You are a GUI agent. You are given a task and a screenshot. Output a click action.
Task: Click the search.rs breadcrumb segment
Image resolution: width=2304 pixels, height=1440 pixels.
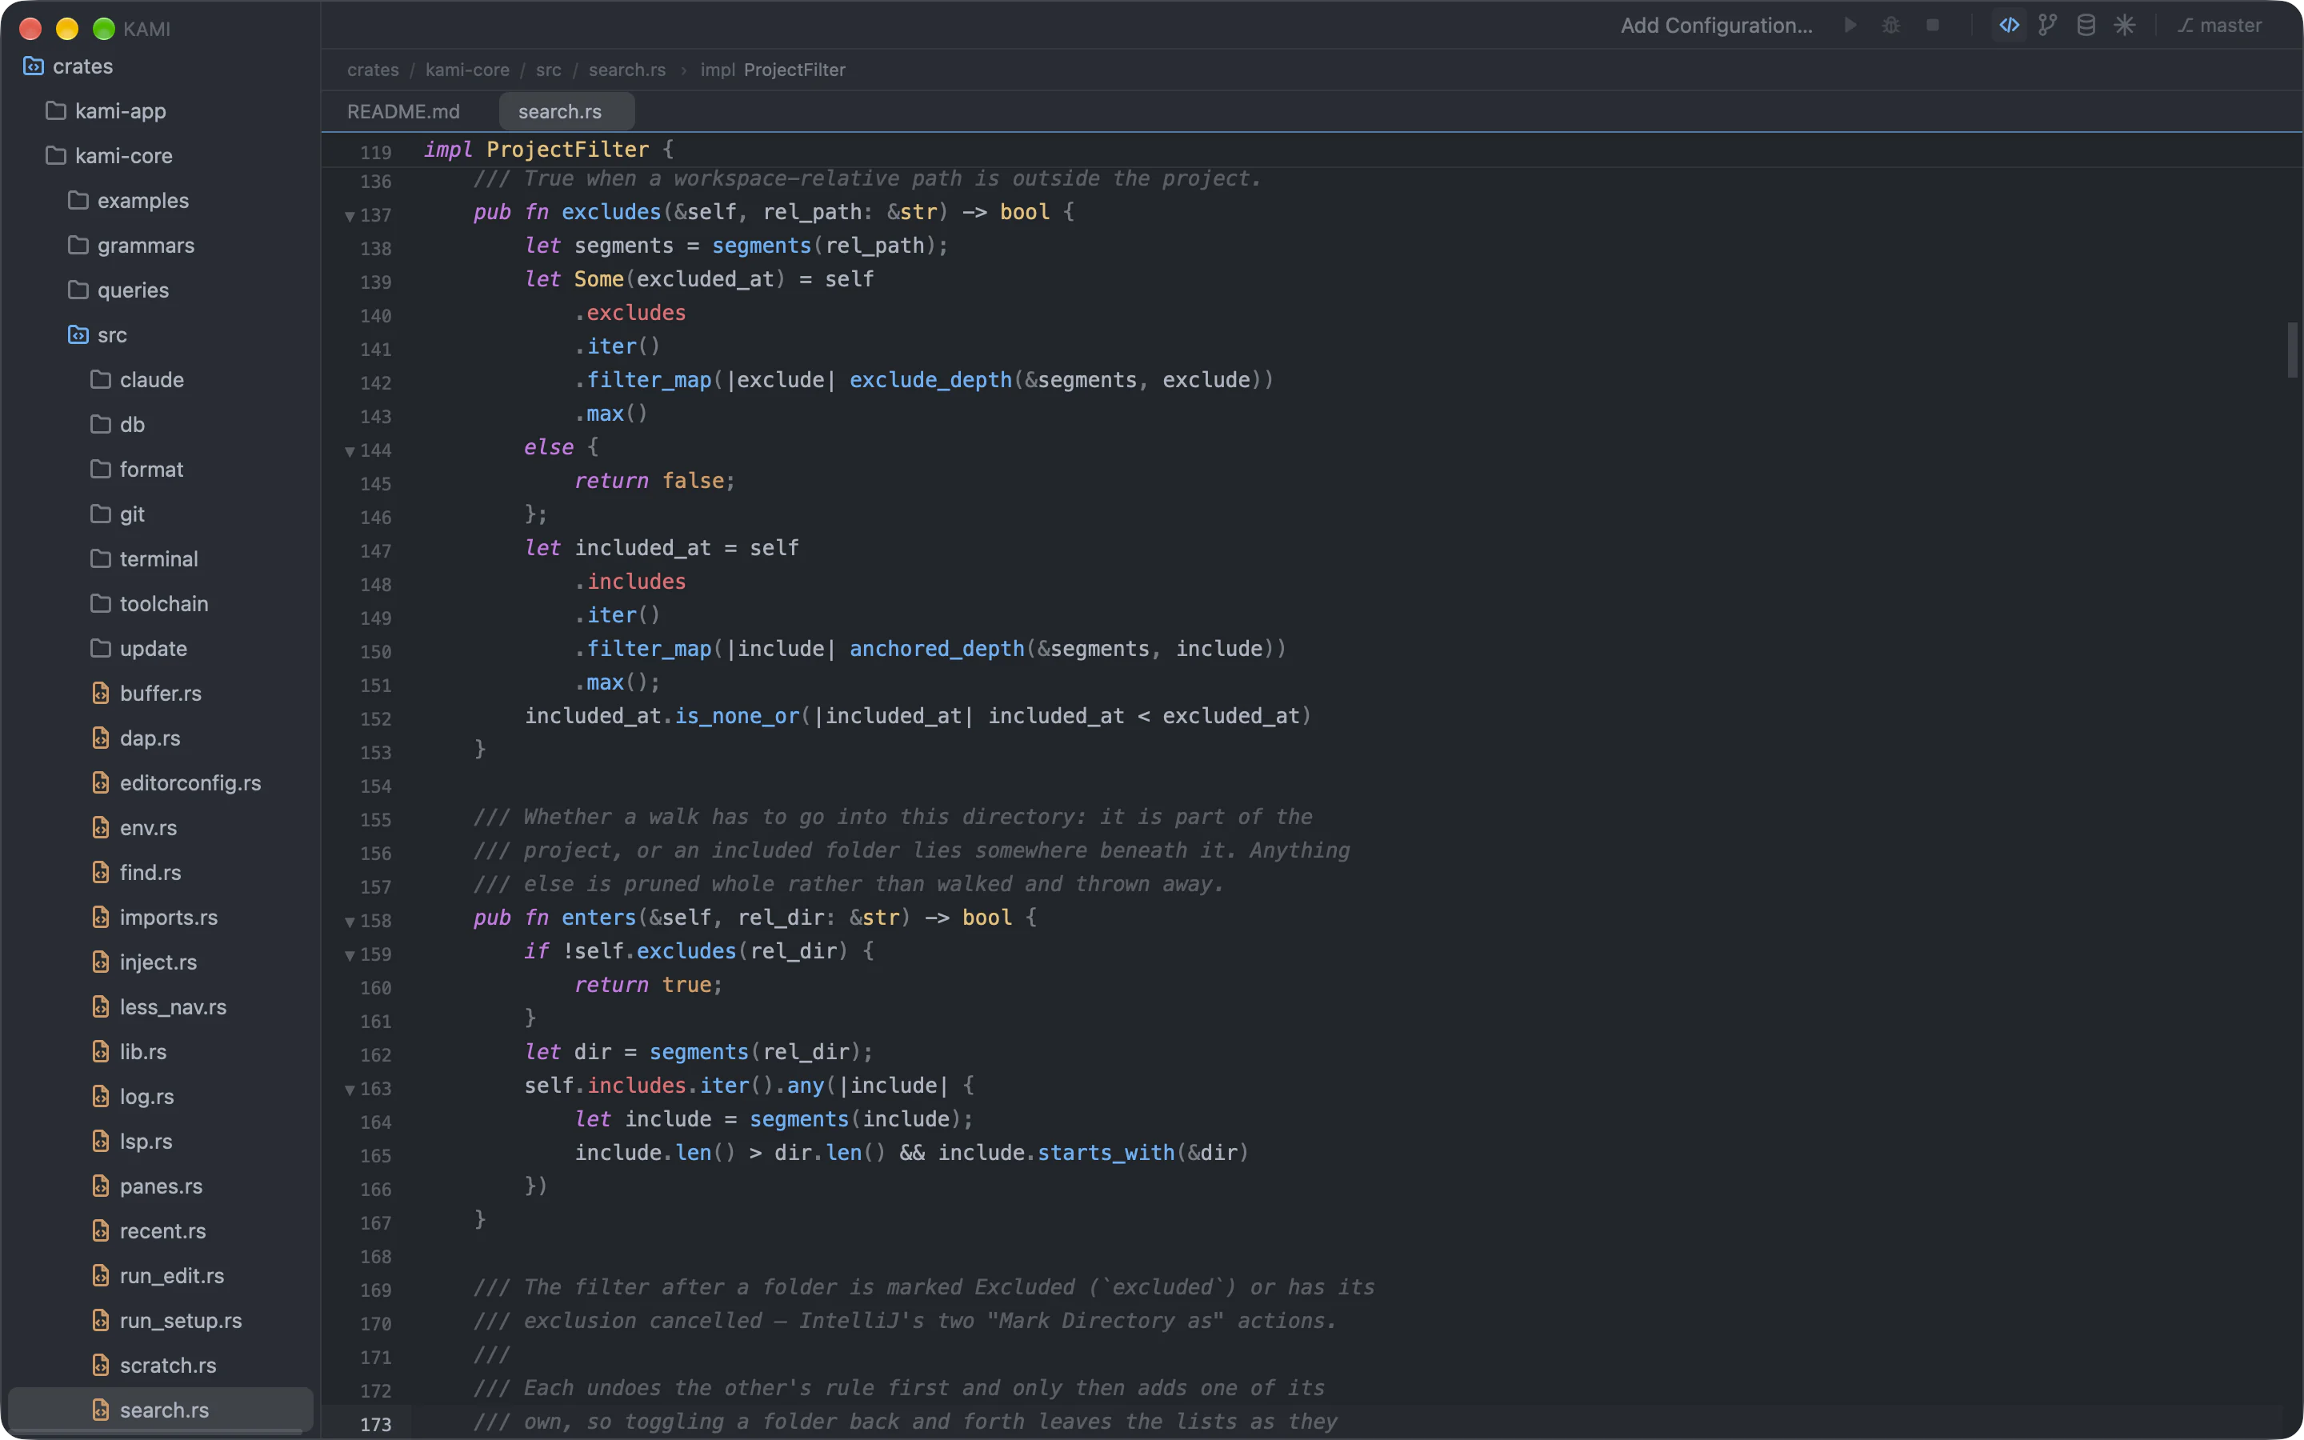point(626,70)
